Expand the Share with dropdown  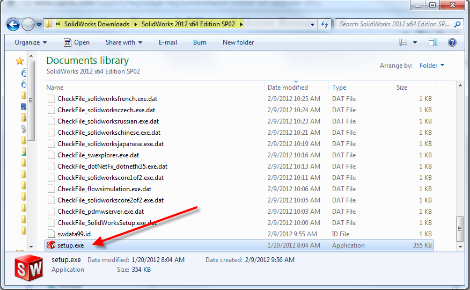tap(124, 42)
